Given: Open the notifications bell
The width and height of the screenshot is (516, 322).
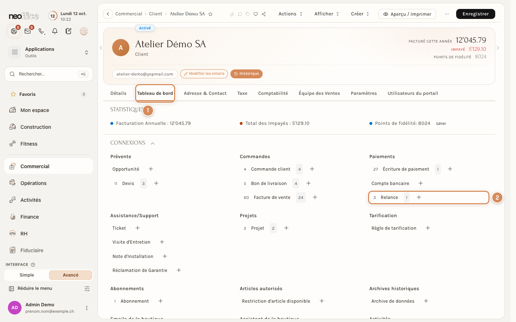Looking at the screenshot, I should coord(55,31).
